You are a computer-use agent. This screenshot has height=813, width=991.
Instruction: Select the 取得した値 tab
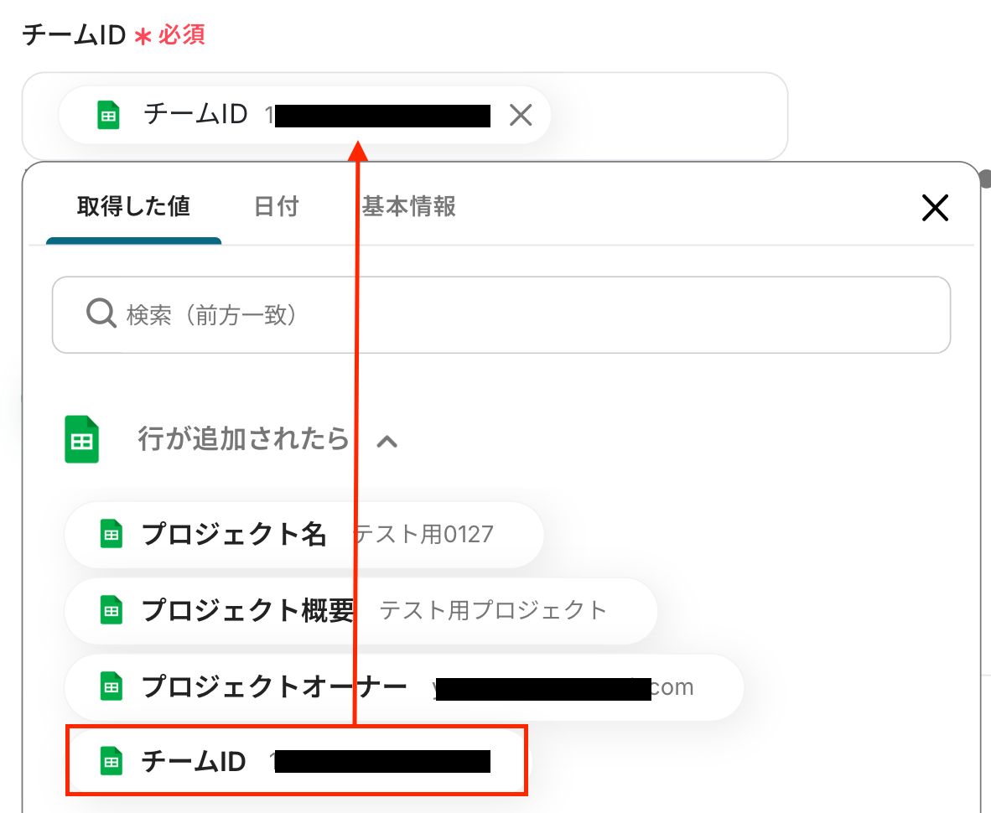[x=133, y=206]
